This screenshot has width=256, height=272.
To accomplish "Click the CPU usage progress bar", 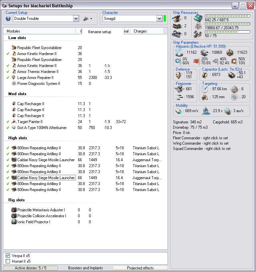I will click(227, 16).
